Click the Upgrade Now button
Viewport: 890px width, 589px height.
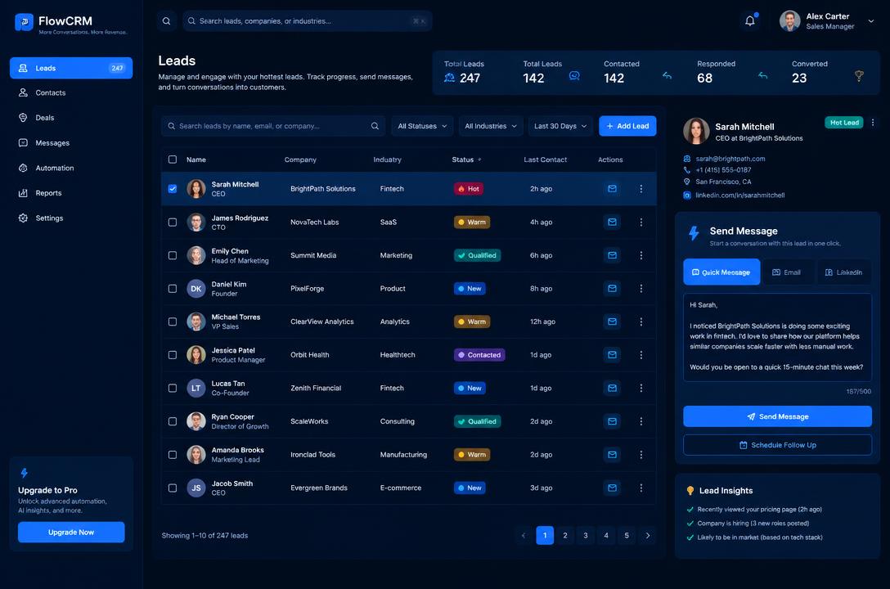click(71, 533)
